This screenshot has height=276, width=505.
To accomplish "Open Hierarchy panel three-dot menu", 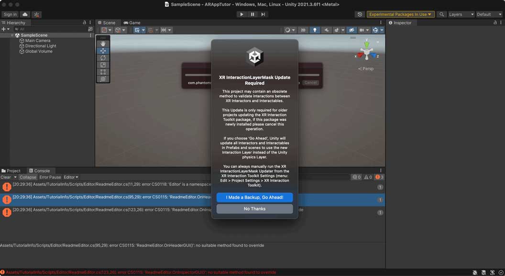I will tap(90, 22).
